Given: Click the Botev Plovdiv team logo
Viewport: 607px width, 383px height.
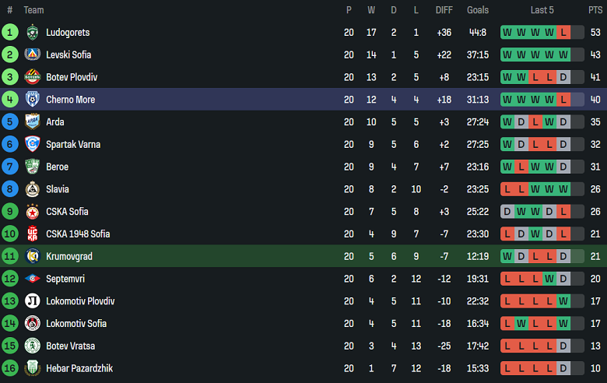Looking at the screenshot, I should [32, 77].
